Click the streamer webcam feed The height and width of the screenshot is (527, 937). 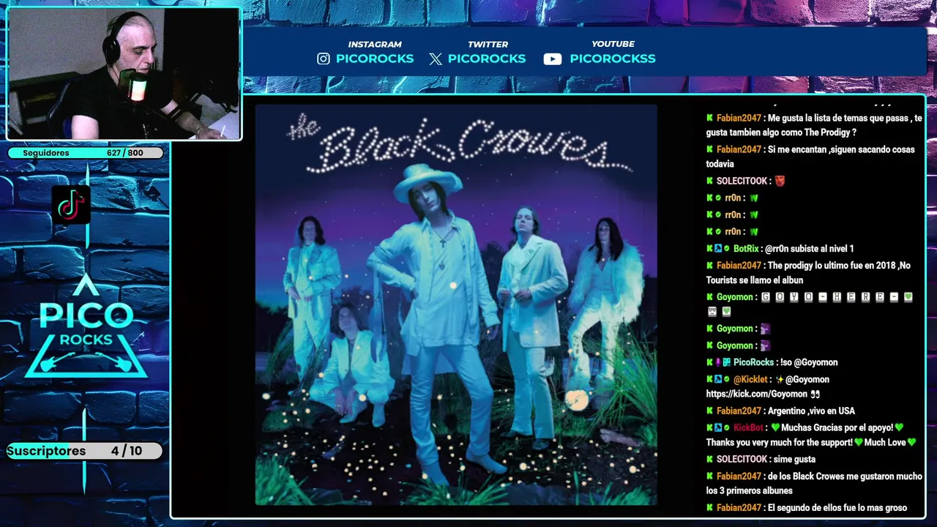pos(124,73)
